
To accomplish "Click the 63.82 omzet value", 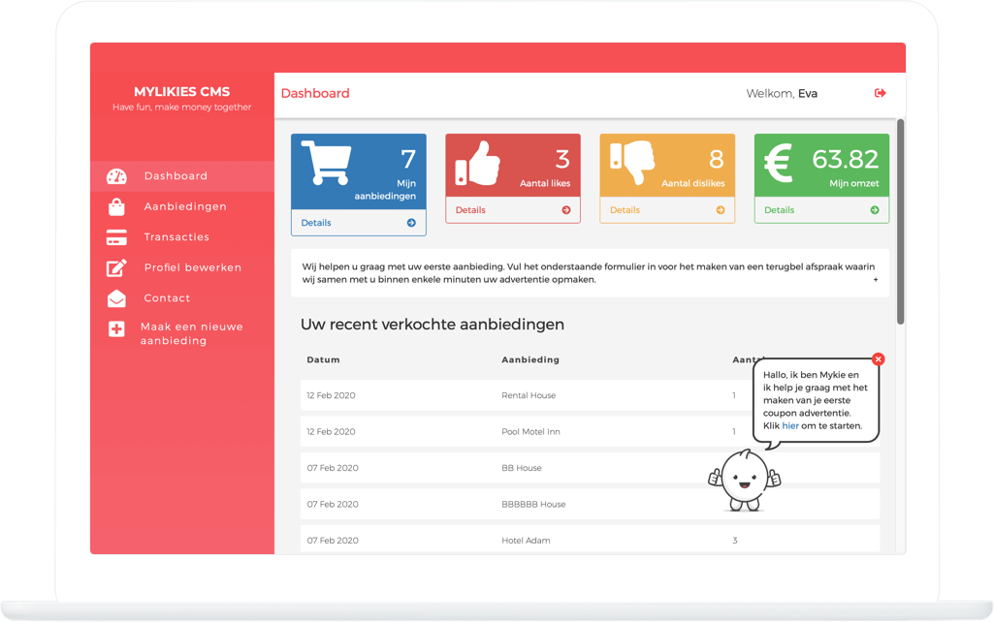I will click(x=846, y=159).
